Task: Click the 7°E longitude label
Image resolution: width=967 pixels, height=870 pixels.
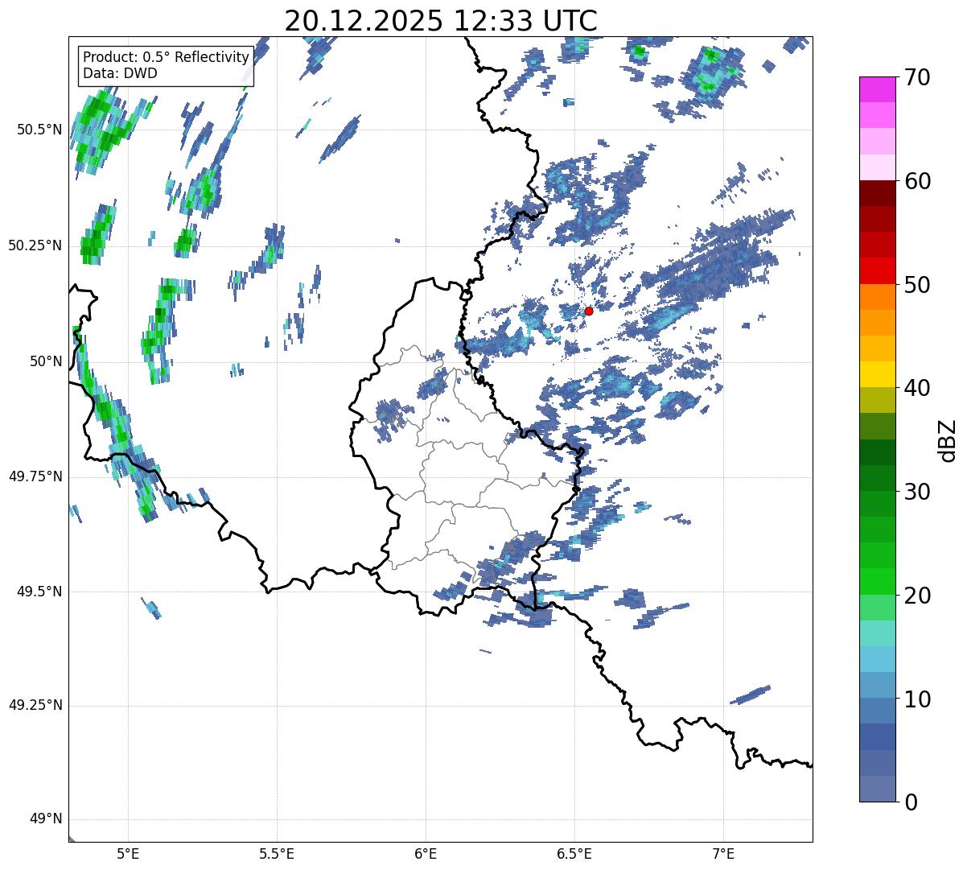Action: click(723, 854)
